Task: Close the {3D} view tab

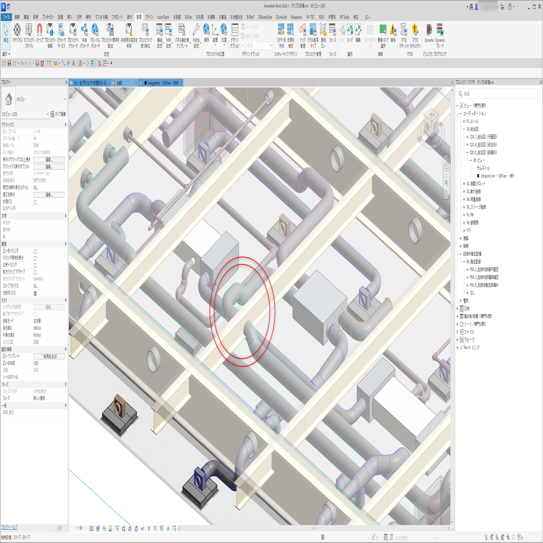Action: [136, 83]
